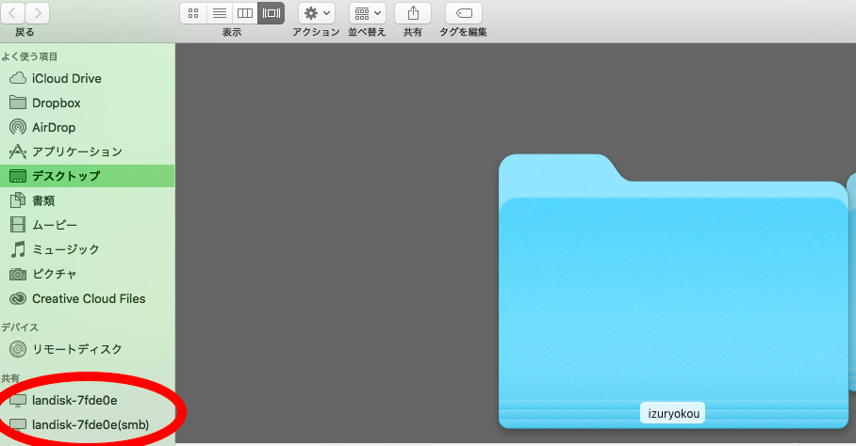The image size is (856, 446).
Task: Open リモートディスク in sidebar
Action: pos(88,349)
